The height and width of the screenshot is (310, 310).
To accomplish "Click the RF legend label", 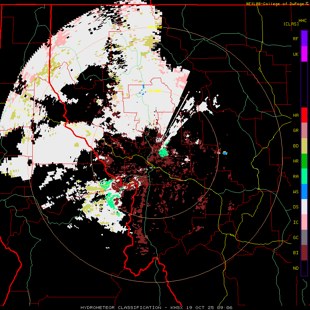I will [296, 39].
